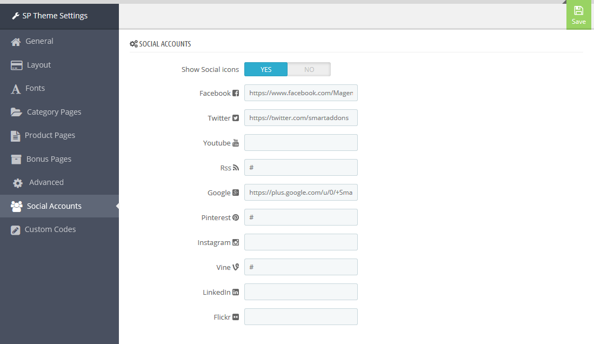Screen dimensions: 594x344
Task: Click the Twitter field label
Action: tap(219, 118)
